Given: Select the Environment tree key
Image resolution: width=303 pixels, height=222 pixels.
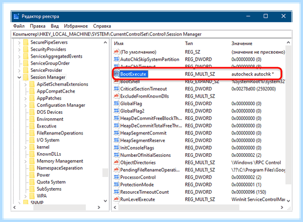Looking at the screenshot, I should pos(50,119).
